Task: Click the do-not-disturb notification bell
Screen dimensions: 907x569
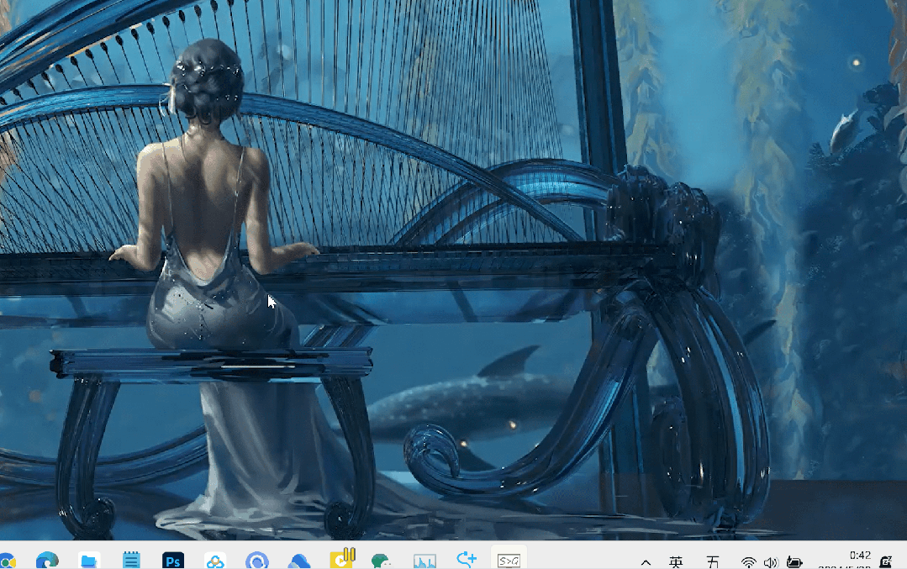Action: [x=885, y=561]
